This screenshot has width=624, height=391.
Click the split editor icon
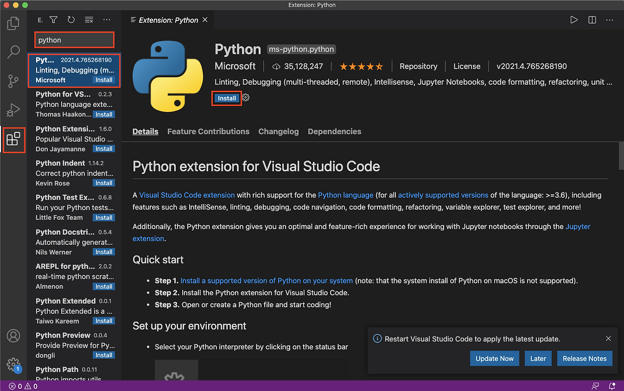592,20
